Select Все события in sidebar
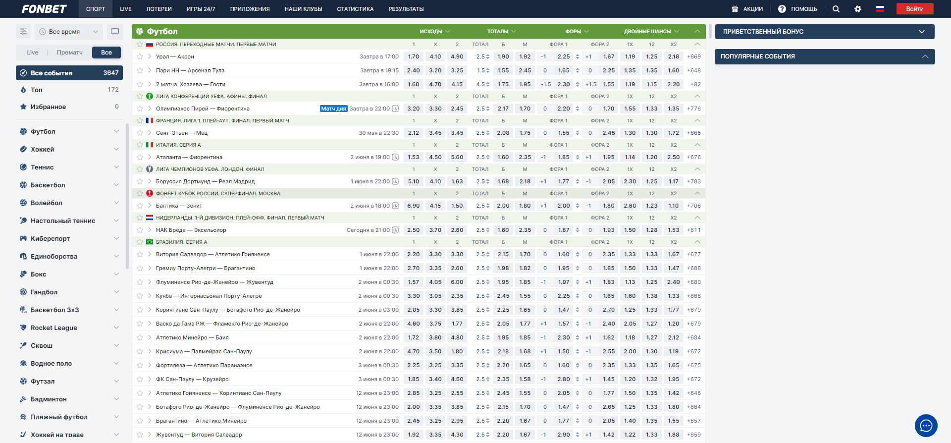Viewport: 951px width, 443px height. coord(69,73)
